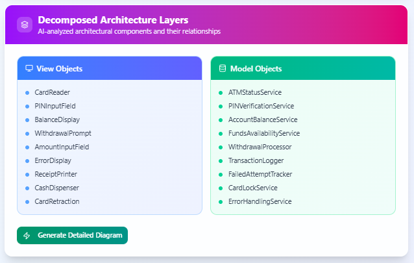This screenshot has width=414, height=263.
Task: Select the TransactionLogger item
Action: click(256, 160)
